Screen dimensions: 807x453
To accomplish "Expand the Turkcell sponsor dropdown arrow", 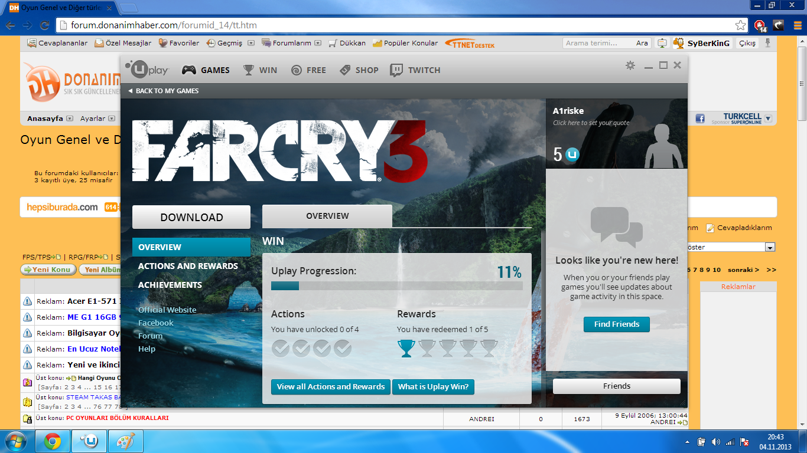I will [768, 119].
